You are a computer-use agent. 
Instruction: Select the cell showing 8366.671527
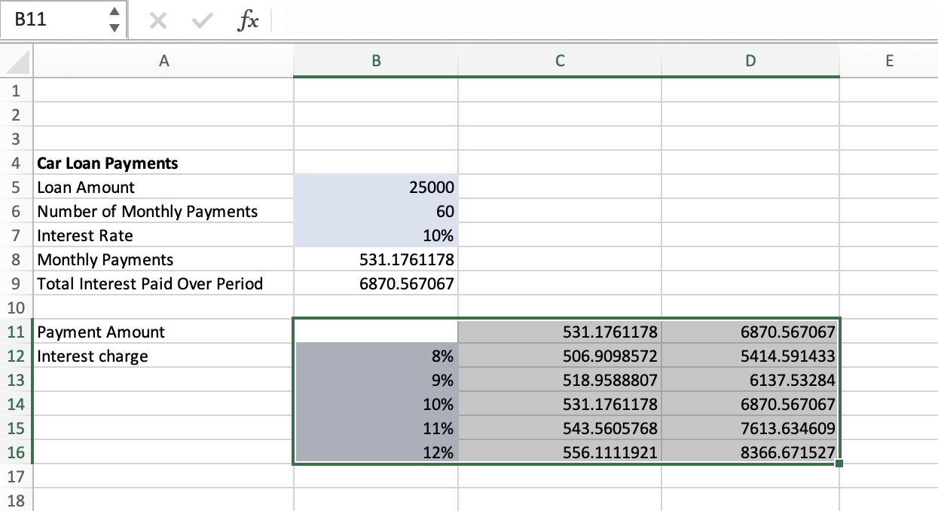(x=750, y=452)
